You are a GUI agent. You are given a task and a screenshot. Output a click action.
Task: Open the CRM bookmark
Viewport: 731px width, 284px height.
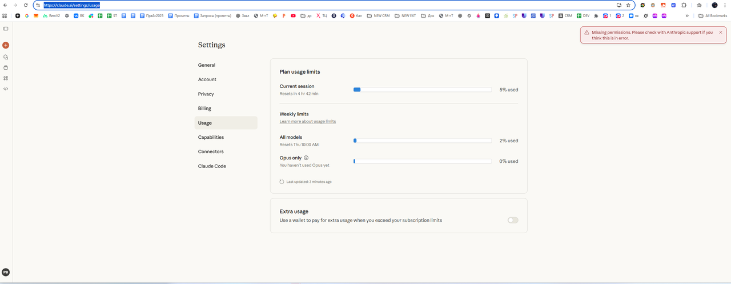(565, 16)
